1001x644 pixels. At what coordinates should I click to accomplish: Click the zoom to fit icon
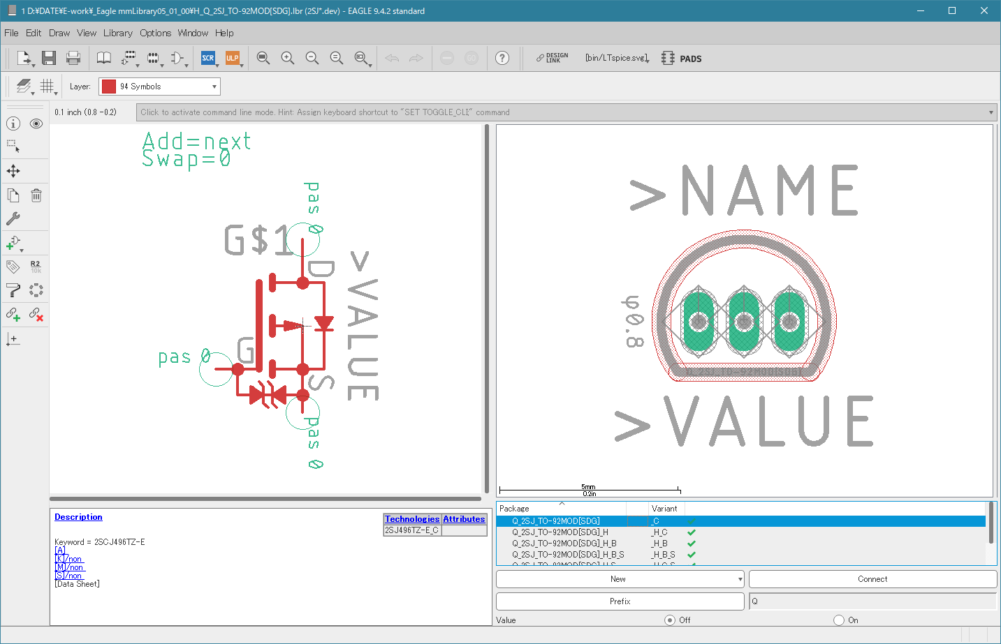coord(263,58)
